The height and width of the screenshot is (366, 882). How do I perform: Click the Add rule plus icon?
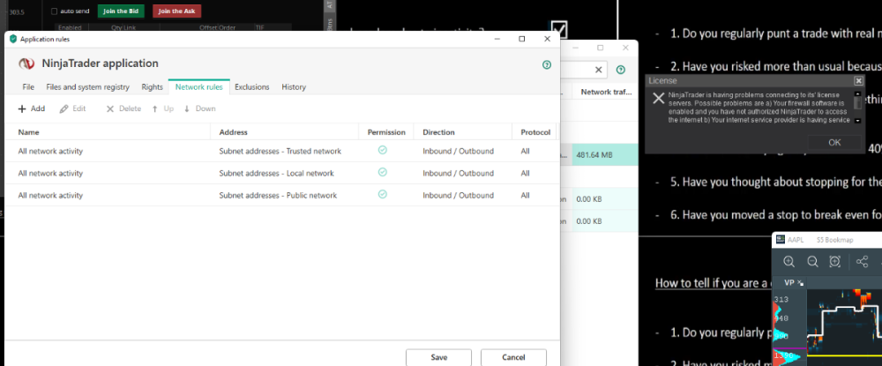21,108
